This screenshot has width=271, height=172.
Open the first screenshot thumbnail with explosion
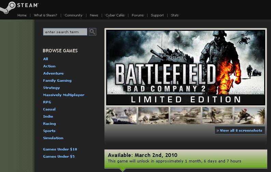pyautogui.click(x=121, y=116)
